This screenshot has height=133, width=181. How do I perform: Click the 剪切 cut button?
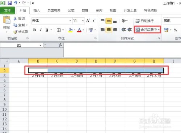pyautogui.click(x=19, y=18)
